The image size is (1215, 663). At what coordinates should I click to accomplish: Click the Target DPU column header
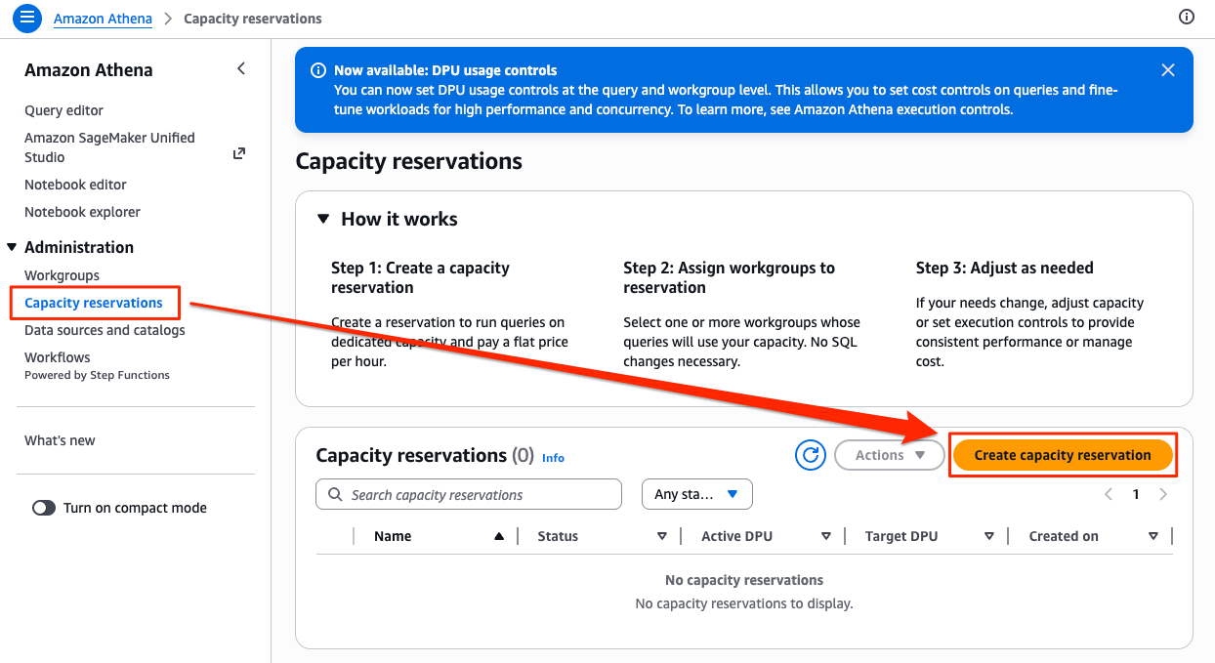[901, 536]
